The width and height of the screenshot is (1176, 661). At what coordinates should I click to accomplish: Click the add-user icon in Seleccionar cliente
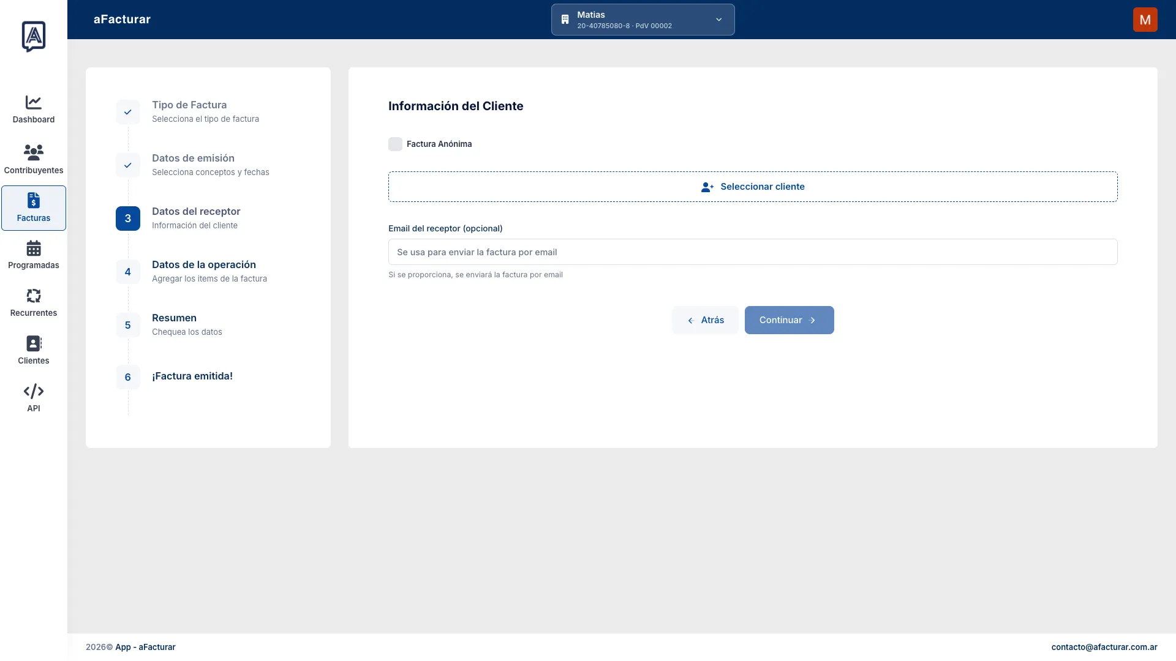pos(707,187)
